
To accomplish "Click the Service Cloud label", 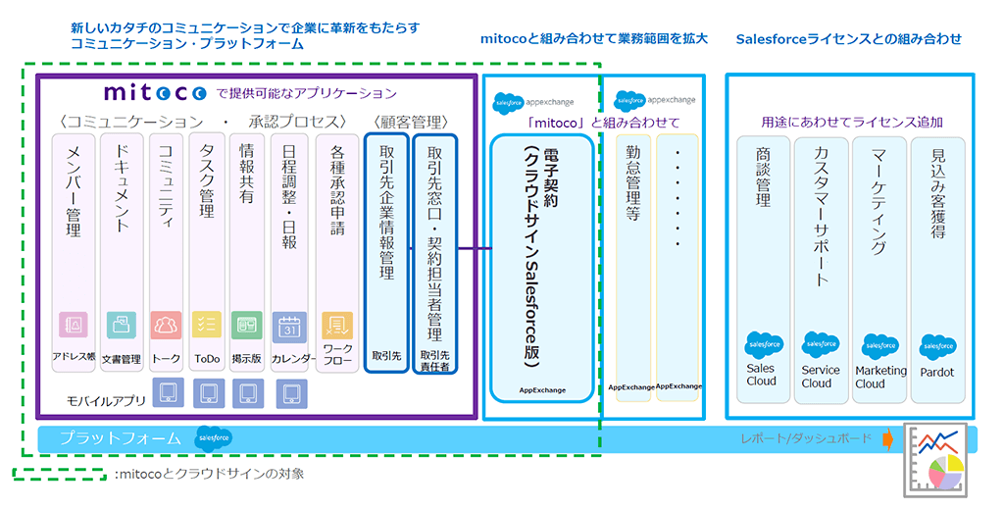I will [x=821, y=377].
